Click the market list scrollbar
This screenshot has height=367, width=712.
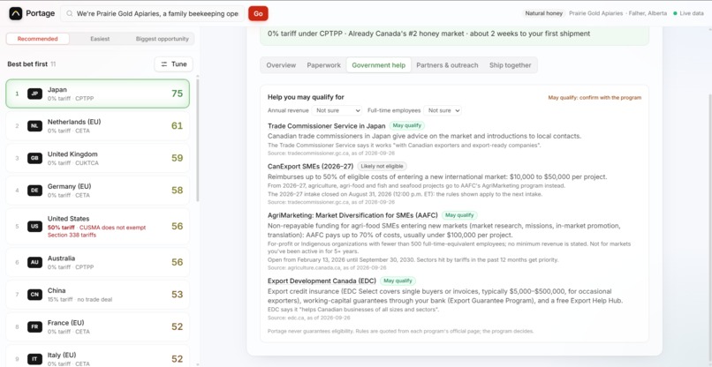point(197,140)
